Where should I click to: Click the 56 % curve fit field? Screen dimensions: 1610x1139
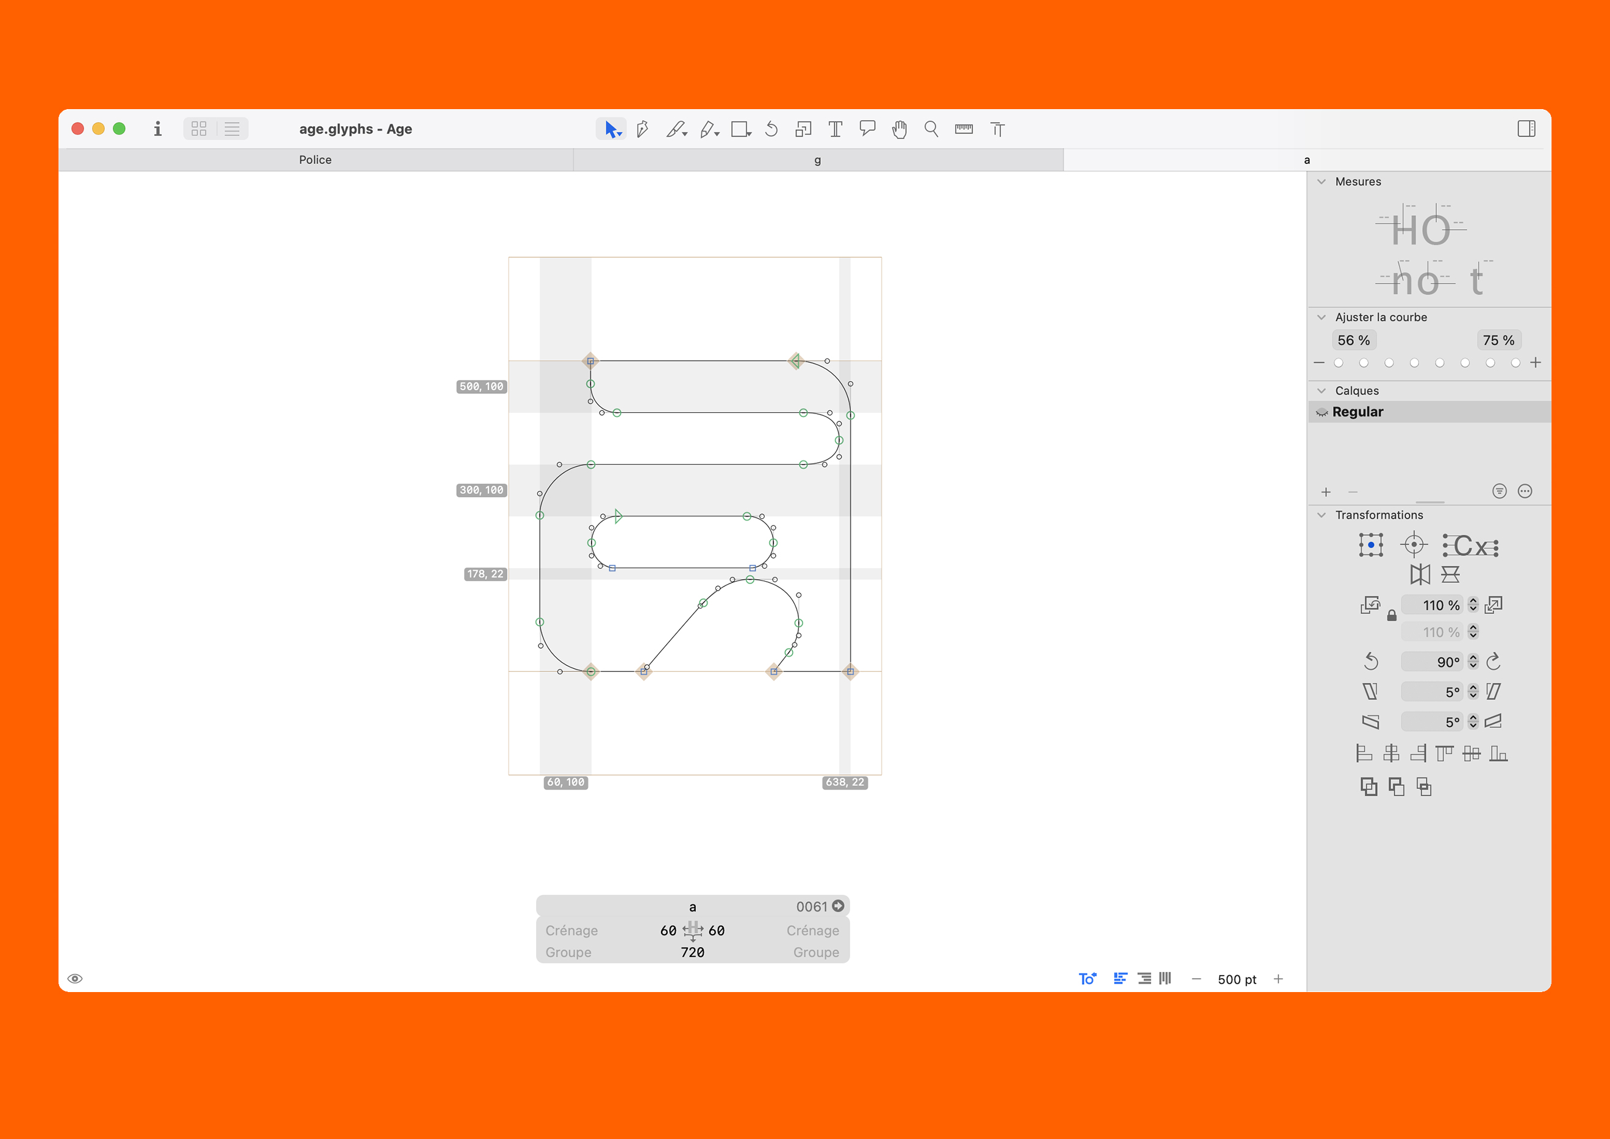1353,340
